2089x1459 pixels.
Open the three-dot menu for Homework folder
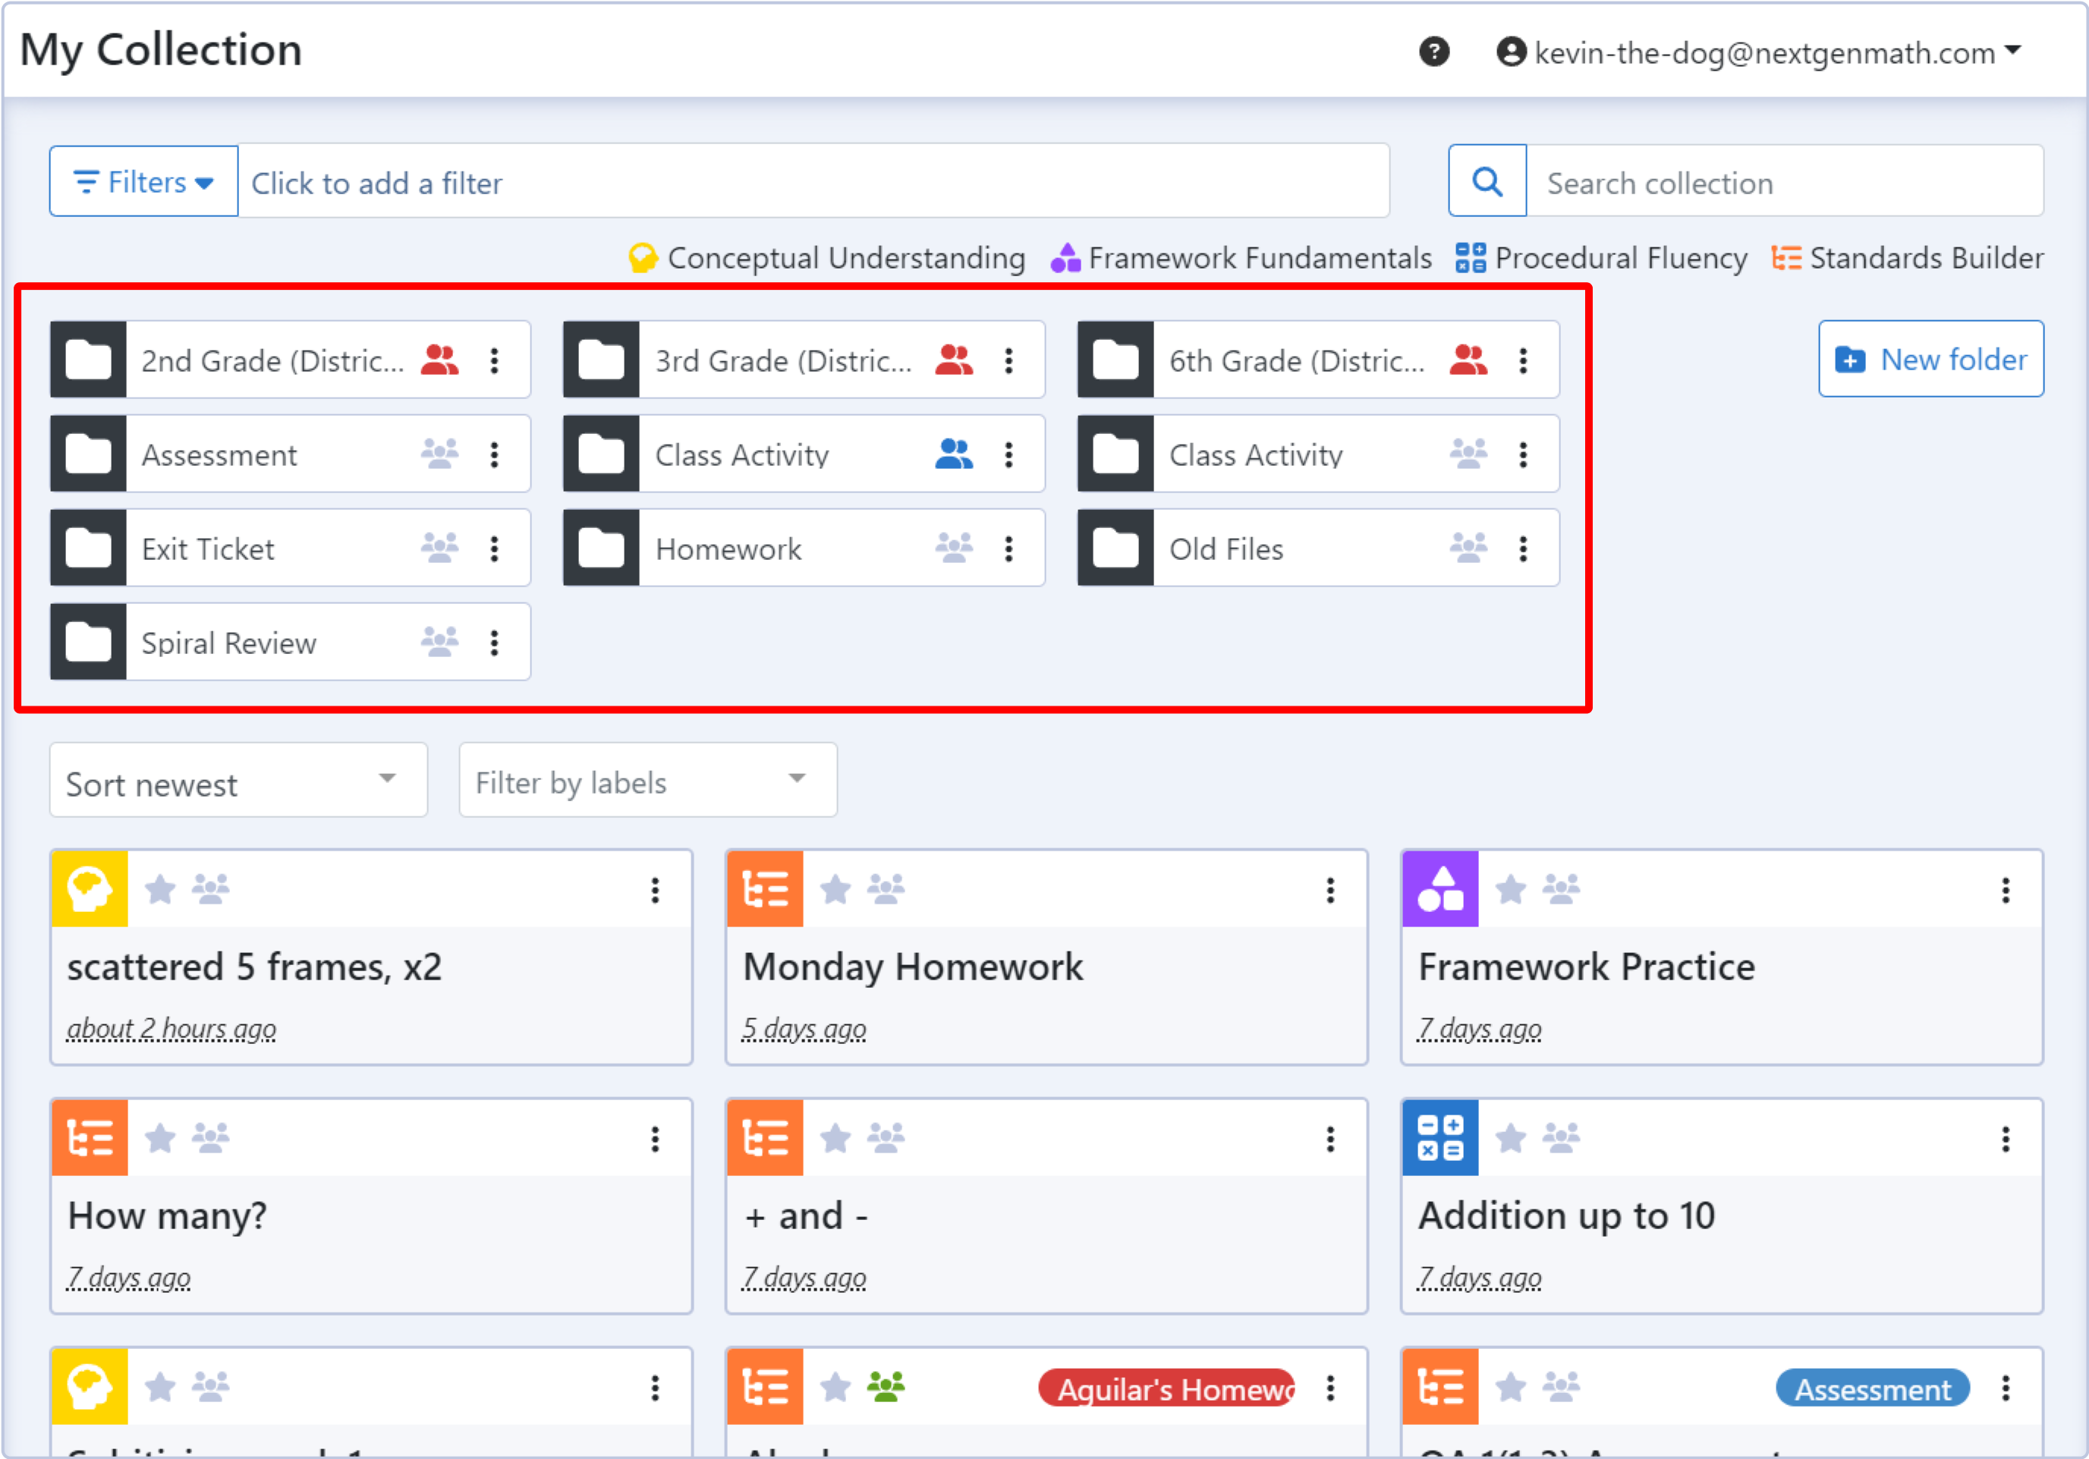(1008, 549)
